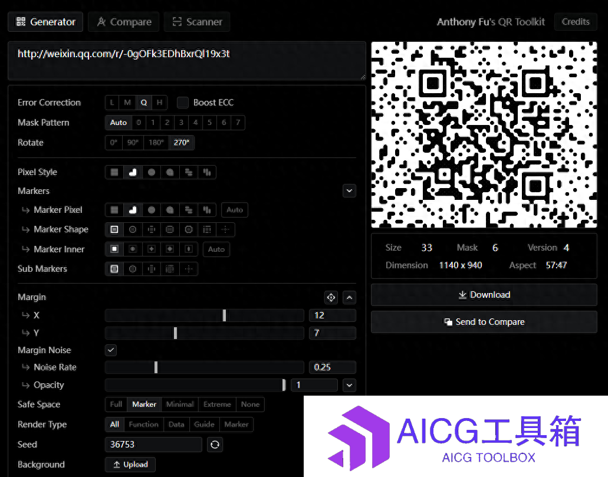Select plus Marker Inner icon
Screen dimensions: 608x477
[x=152, y=249]
